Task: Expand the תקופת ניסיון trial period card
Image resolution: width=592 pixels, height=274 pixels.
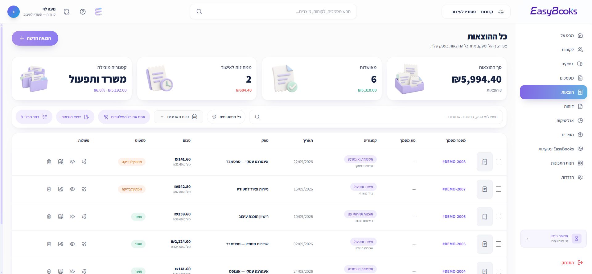Action: point(553,239)
